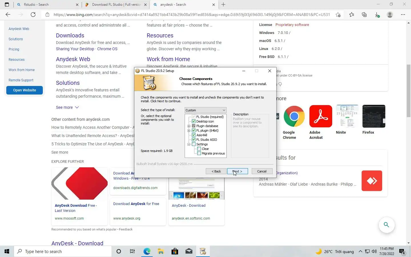This screenshot has height=257, width=411.
Task: Show hidden icons in system tray
Action: 360,252
